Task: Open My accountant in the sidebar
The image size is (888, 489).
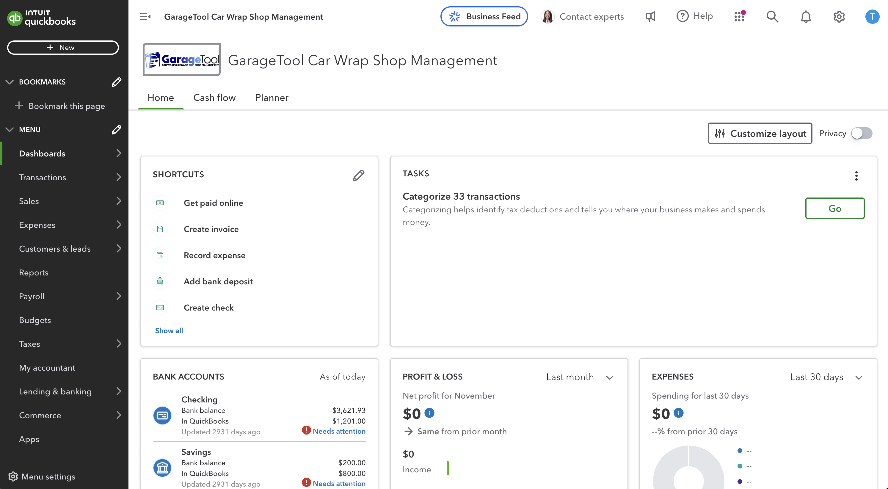Action: [47, 368]
